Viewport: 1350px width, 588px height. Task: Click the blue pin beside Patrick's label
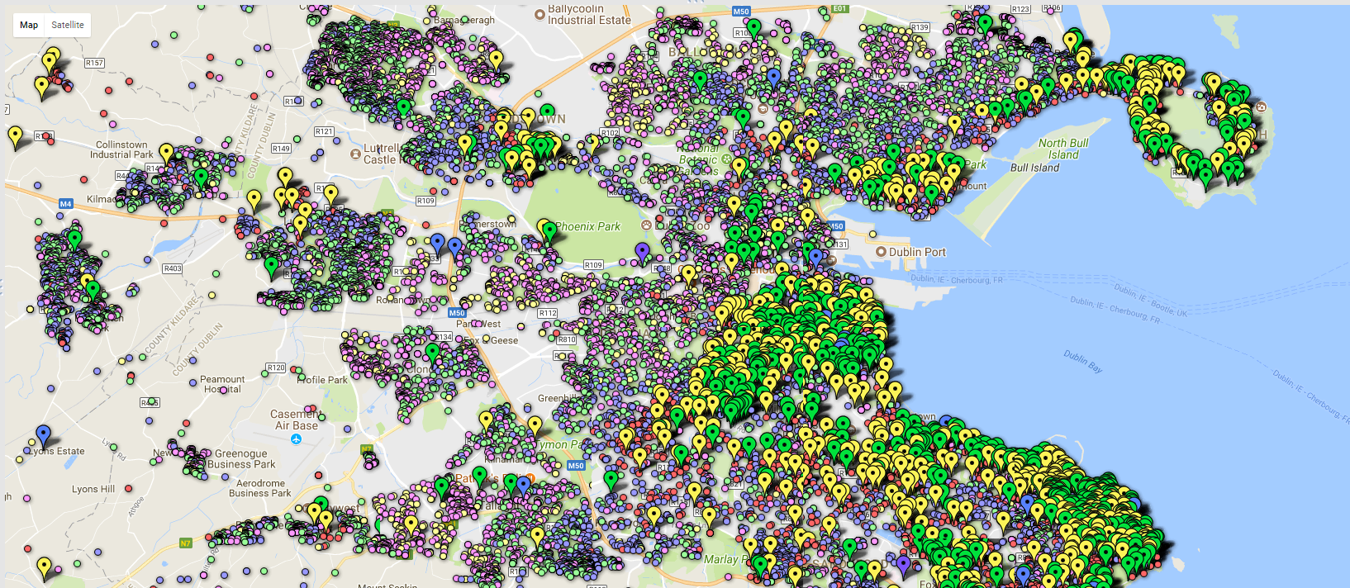click(x=523, y=484)
